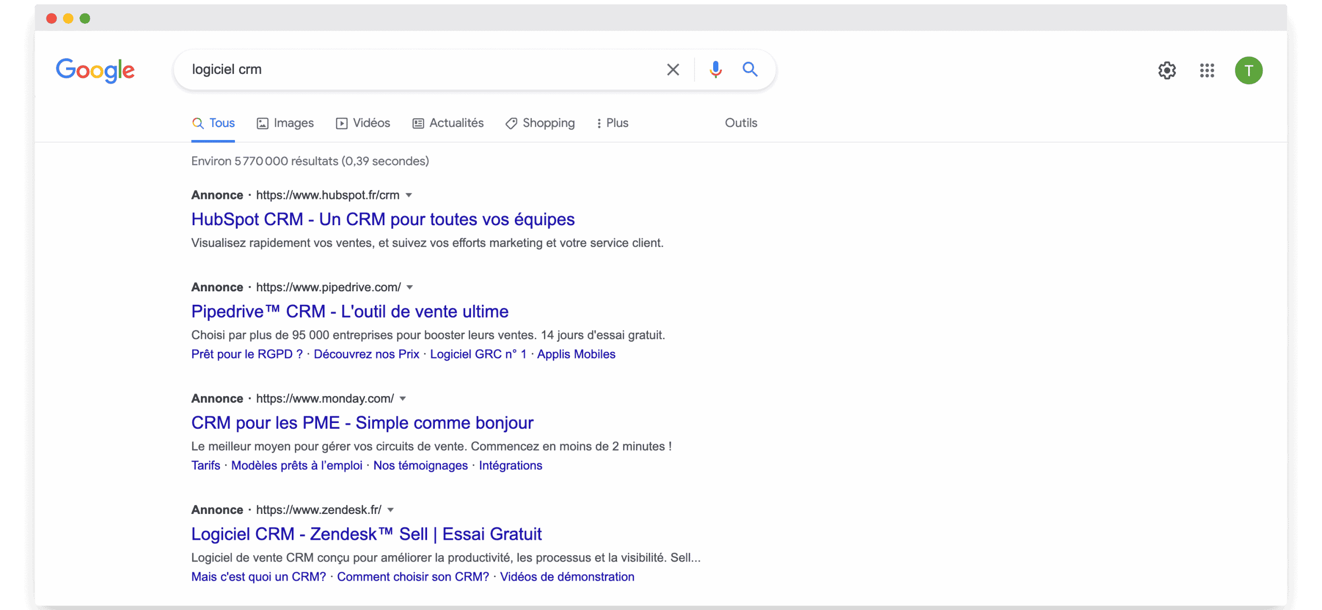Expand the hubspot.fr ad dropdown arrow

click(x=408, y=195)
